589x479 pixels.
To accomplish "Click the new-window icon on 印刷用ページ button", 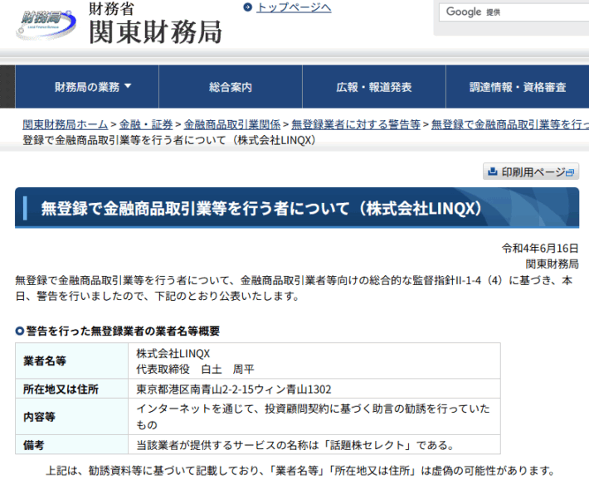I will coord(569,172).
